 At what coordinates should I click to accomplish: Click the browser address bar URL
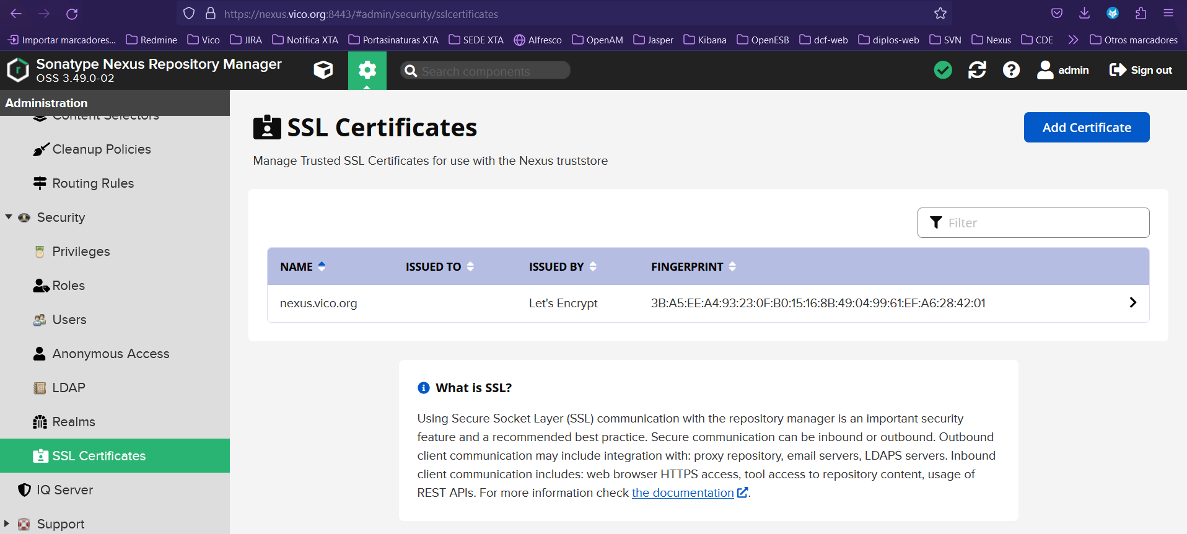(361, 14)
